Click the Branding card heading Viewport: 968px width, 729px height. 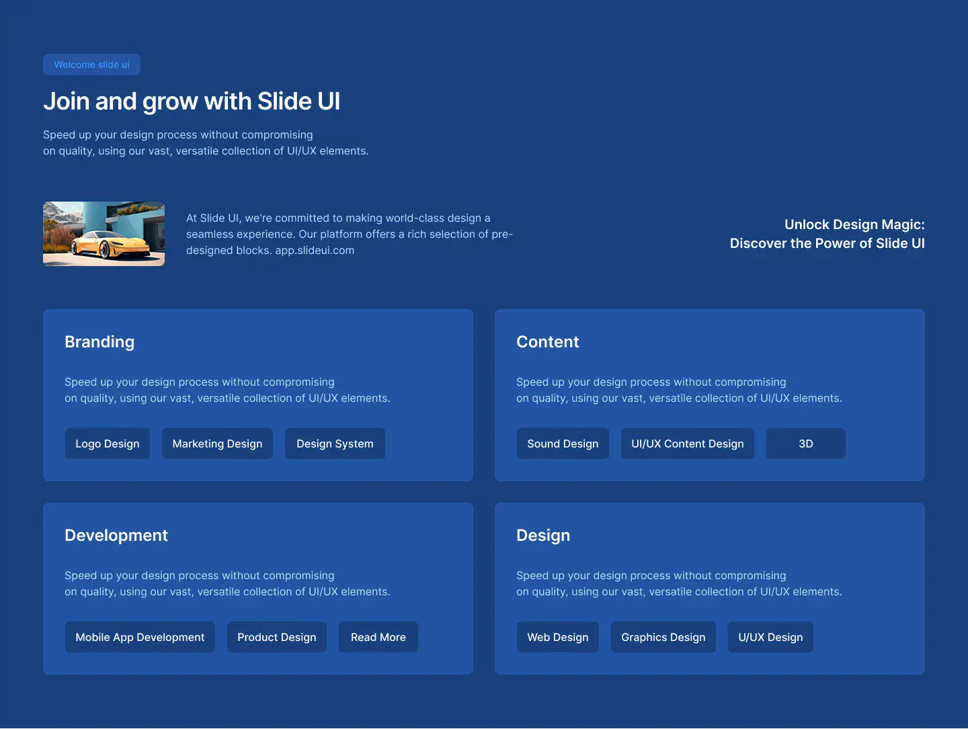coord(99,342)
